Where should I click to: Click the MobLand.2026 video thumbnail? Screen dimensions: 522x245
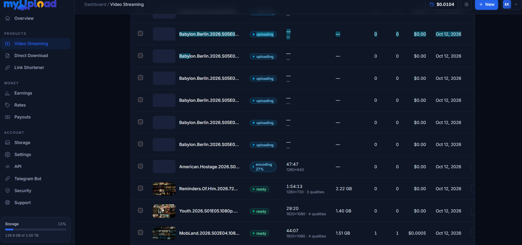tap(164, 233)
